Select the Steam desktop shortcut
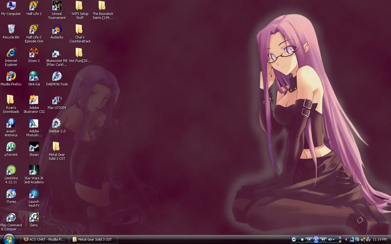Viewport: 391px width, 244px height. 34,146
